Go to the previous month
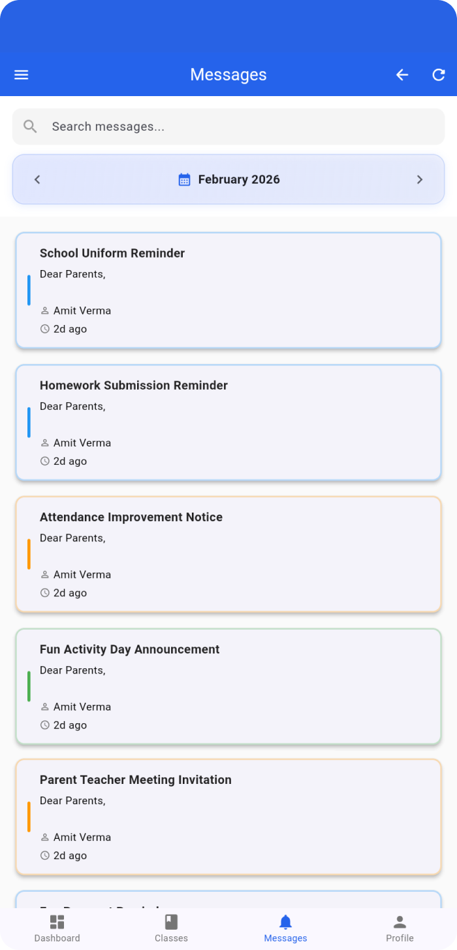This screenshot has width=457, height=950. click(x=37, y=180)
